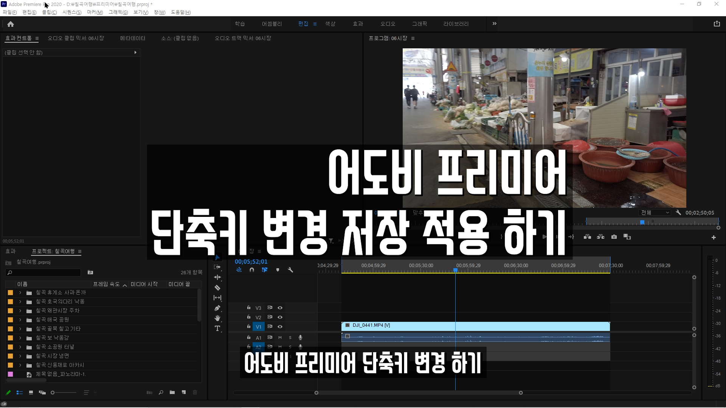Toggle V1 track output eye icon
The height and width of the screenshot is (408, 726).
280,327
